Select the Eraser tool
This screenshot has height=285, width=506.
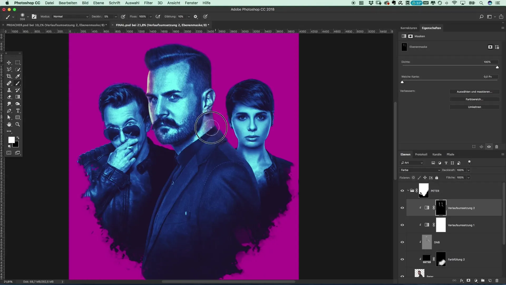point(9,97)
